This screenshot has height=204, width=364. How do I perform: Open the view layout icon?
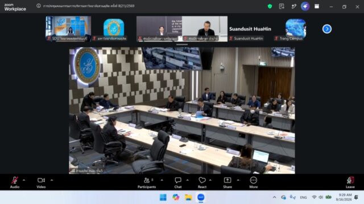coord(317,6)
